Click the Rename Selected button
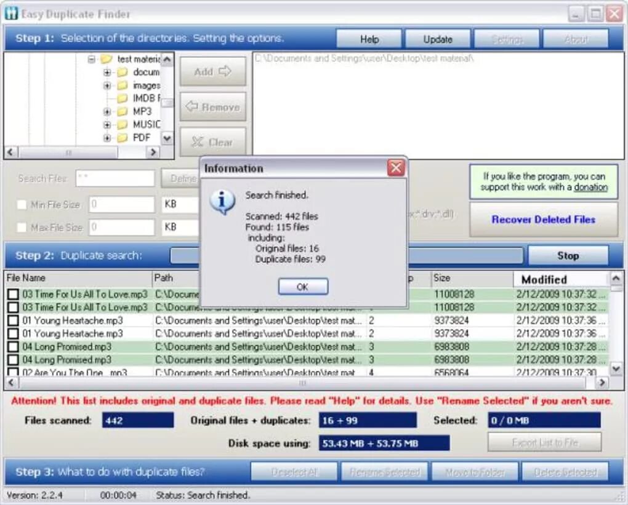628x505 pixels. (384, 472)
